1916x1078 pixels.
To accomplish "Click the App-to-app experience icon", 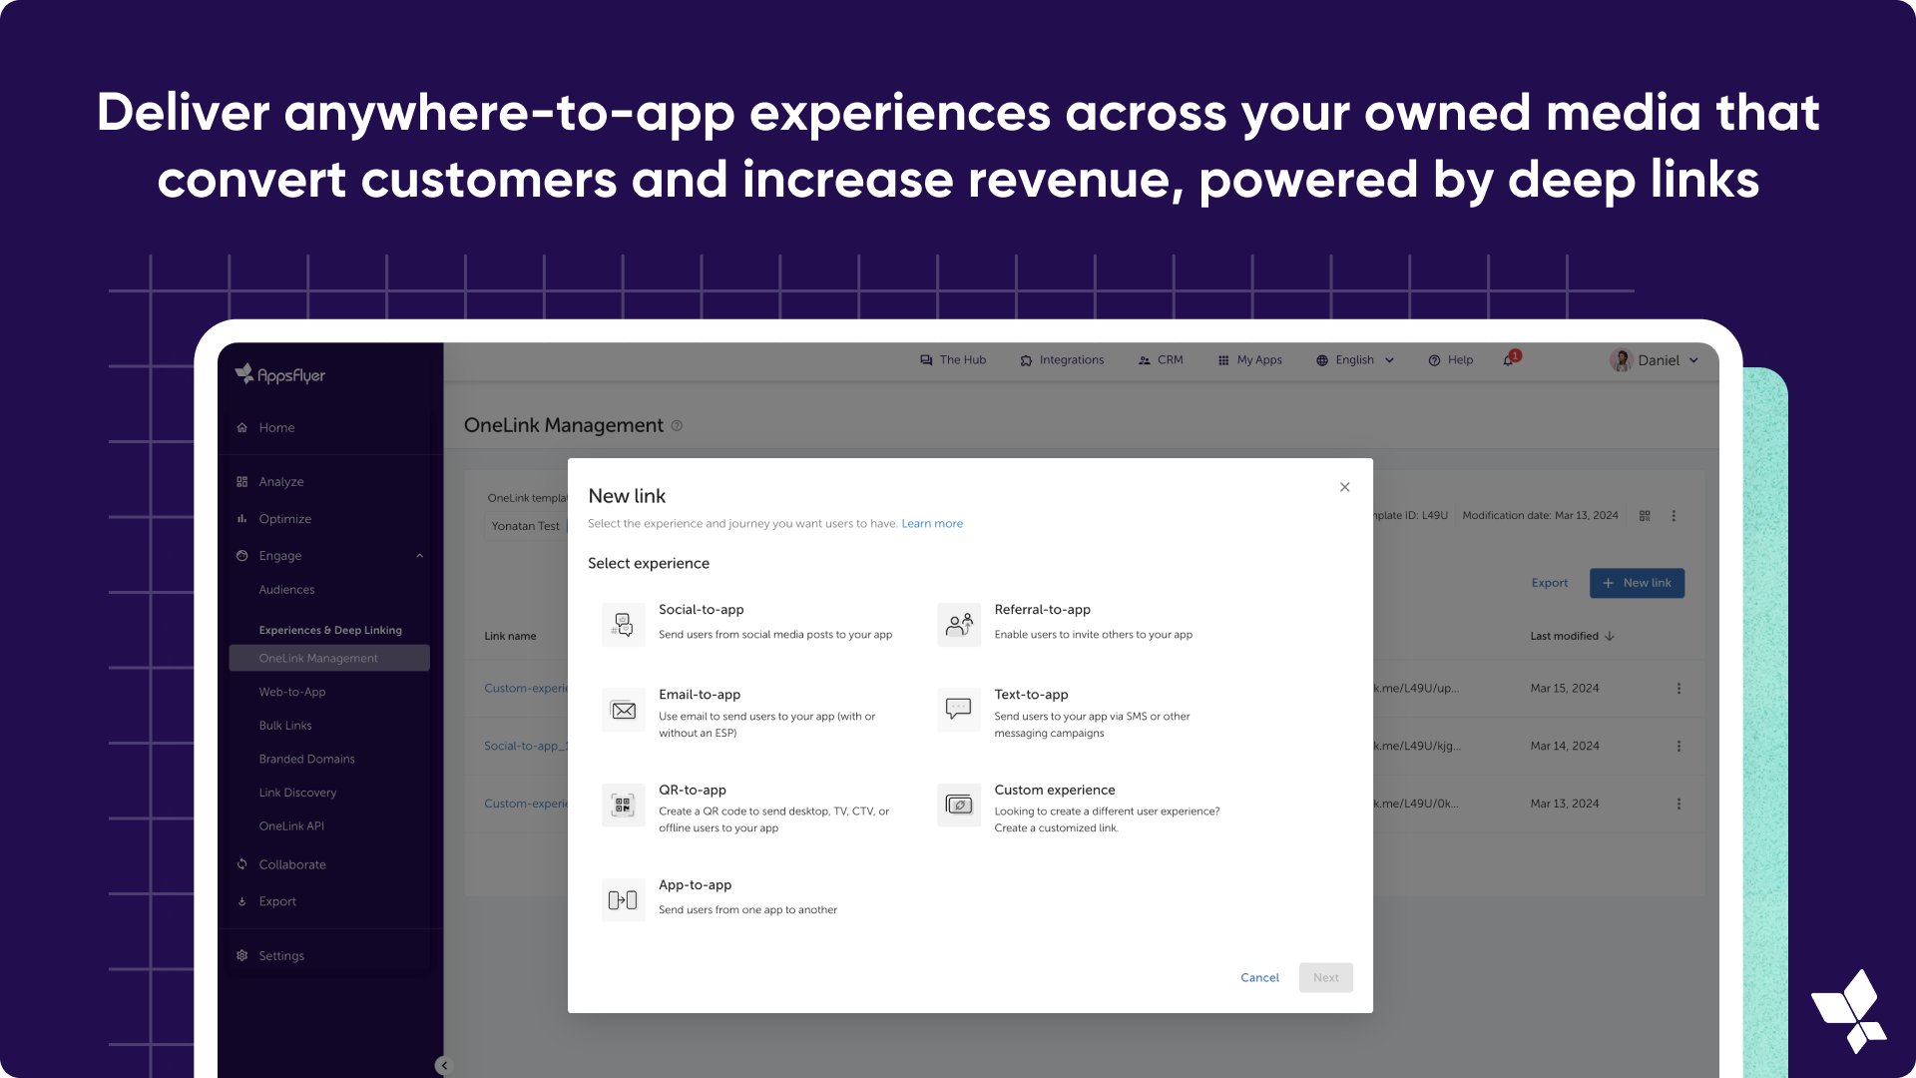I will [x=623, y=899].
